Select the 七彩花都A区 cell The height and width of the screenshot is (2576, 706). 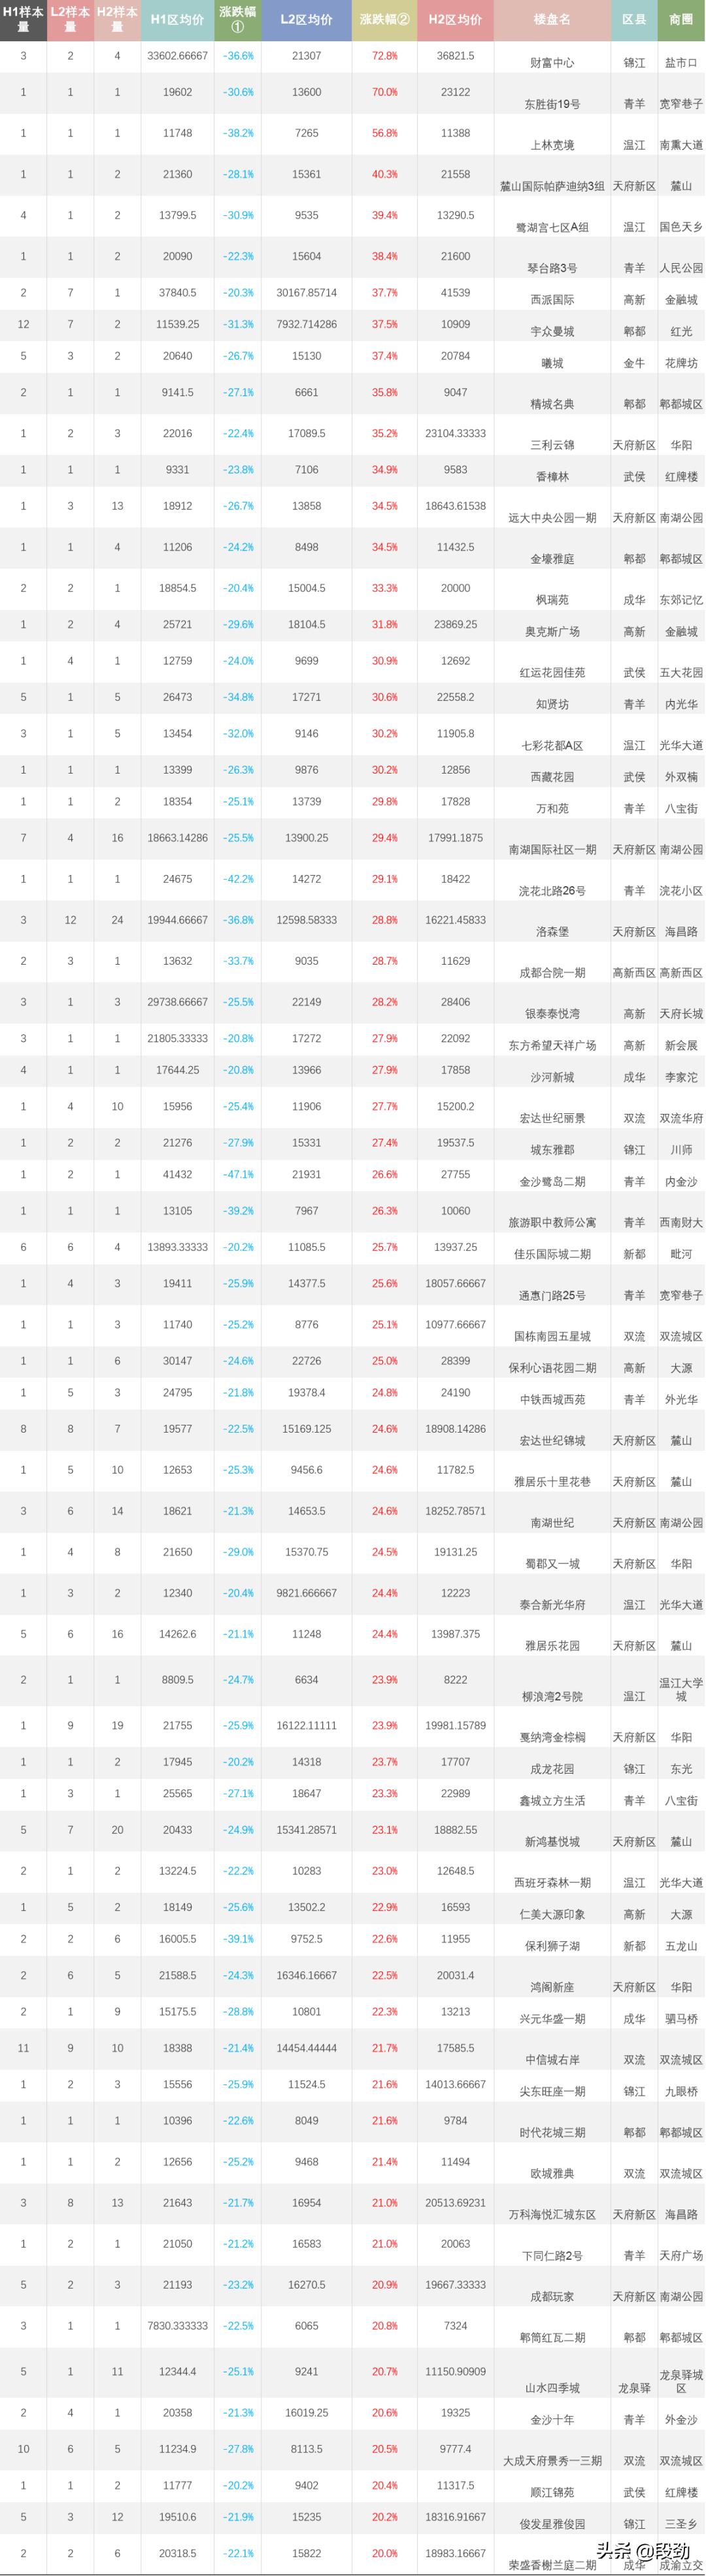(x=552, y=745)
